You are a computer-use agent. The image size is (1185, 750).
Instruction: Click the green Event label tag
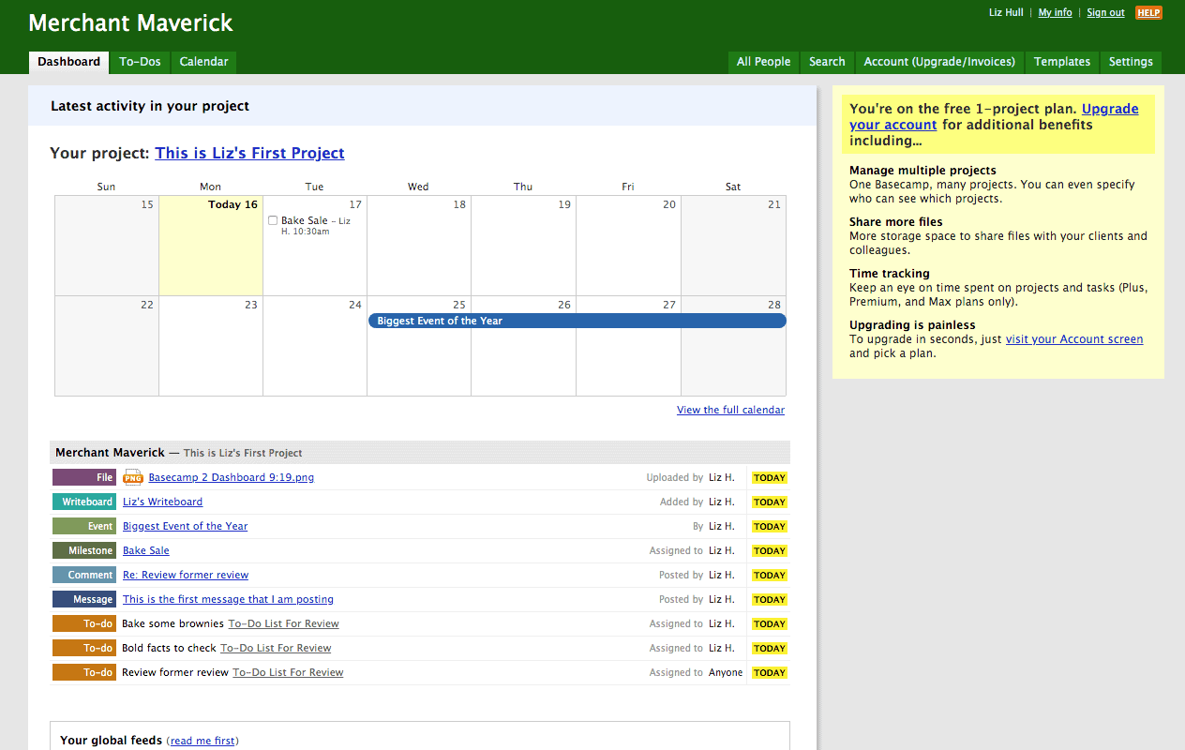[84, 526]
